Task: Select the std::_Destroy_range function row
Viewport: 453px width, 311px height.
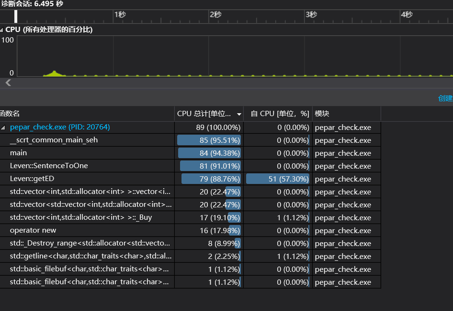Action: 91,243
